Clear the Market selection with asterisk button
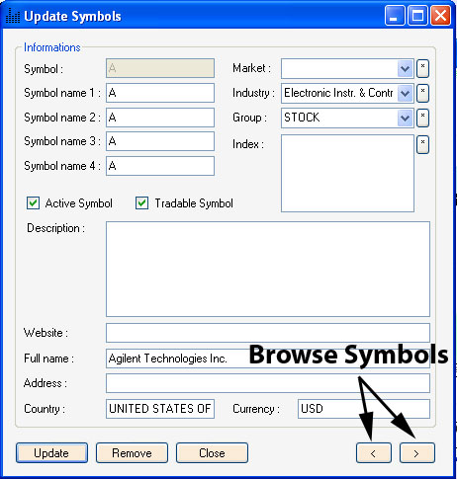This screenshot has width=457, height=479. [422, 69]
